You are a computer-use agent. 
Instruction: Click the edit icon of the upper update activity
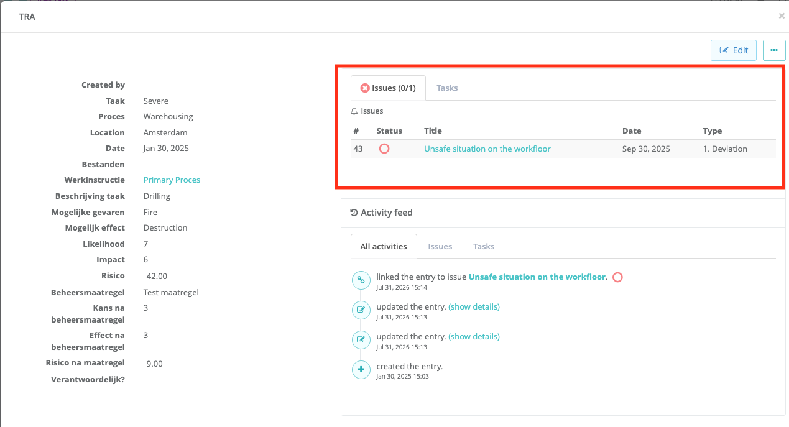[361, 310]
